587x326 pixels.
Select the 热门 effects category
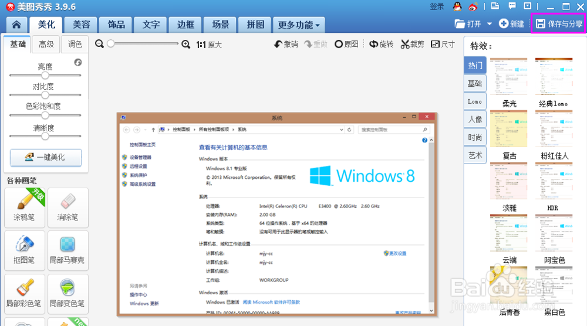[x=475, y=66]
